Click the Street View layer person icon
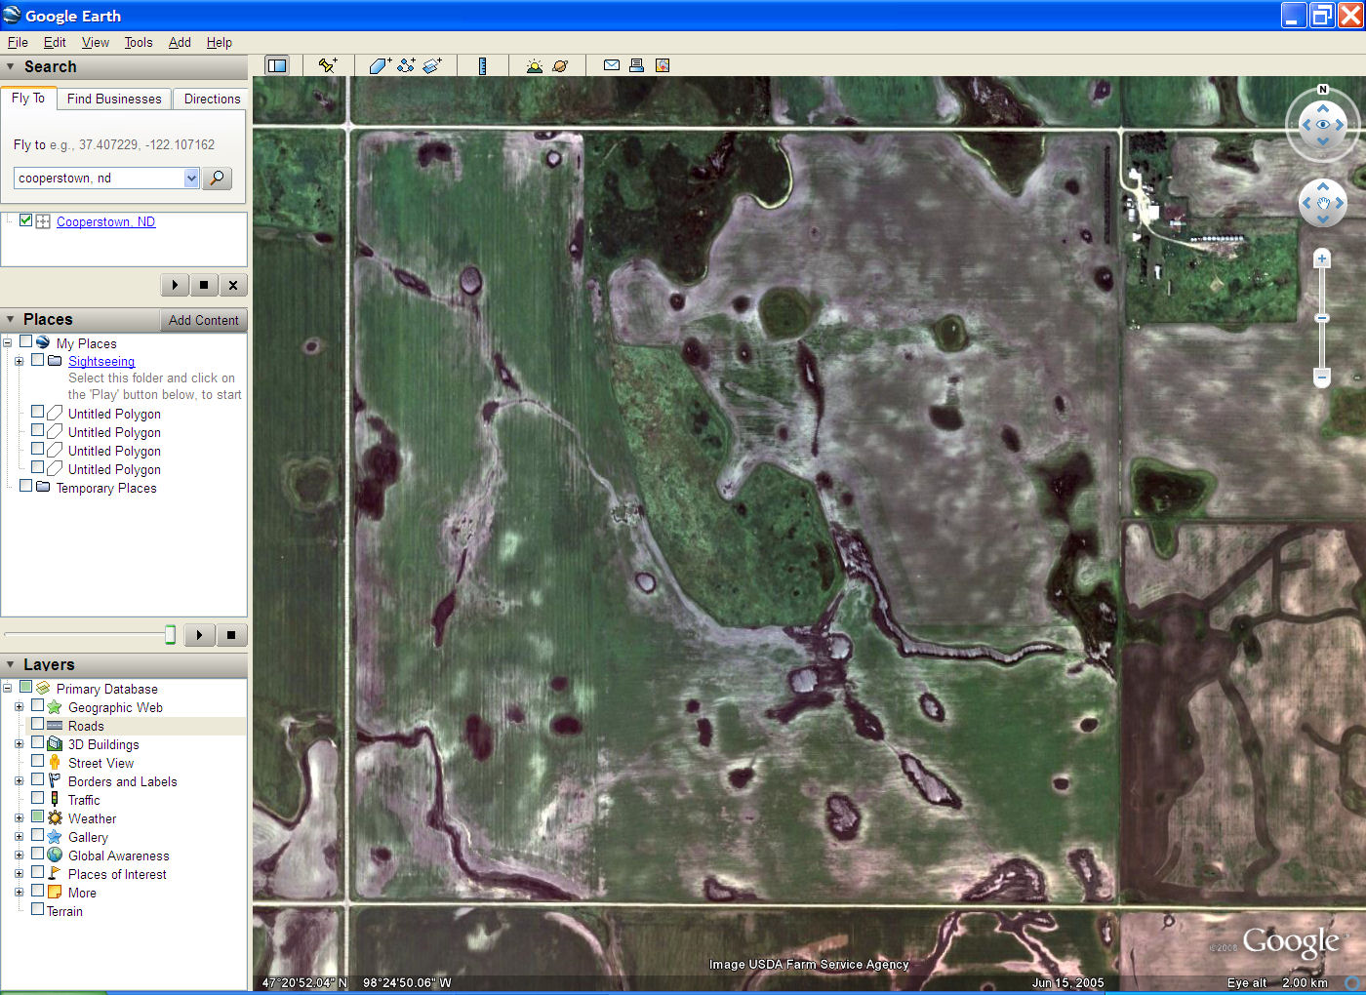The image size is (1366, 995). [55, 763]
